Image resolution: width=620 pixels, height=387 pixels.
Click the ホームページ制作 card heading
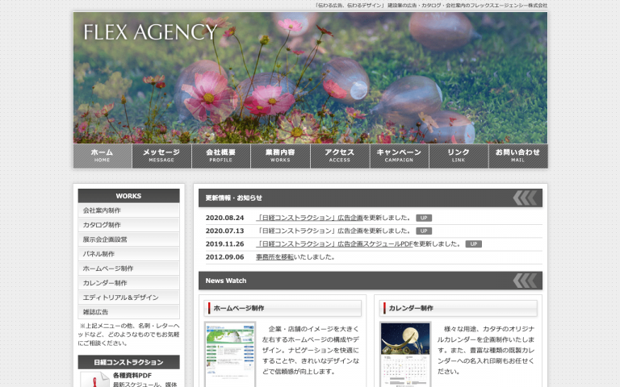coord(283,308)
